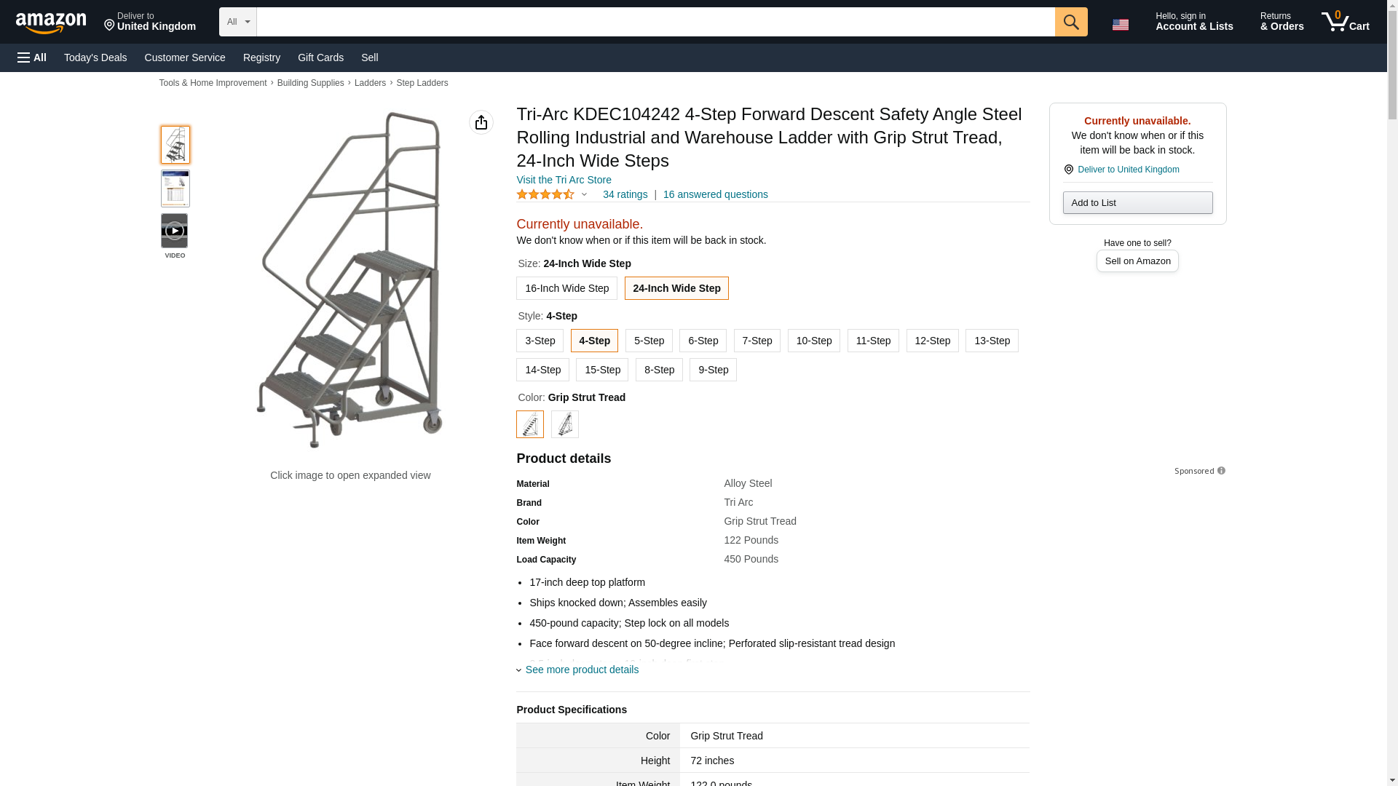
Task: Expand See more product details
Action: tap(581, 670)
